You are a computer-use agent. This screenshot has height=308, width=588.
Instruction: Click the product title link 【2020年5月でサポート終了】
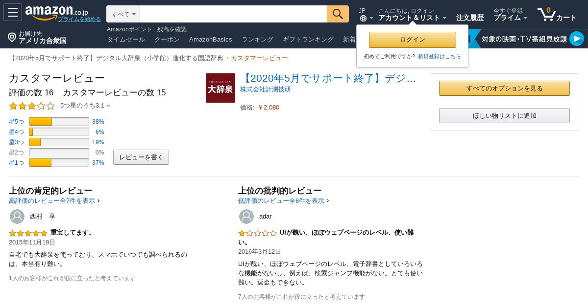point(328,78)
